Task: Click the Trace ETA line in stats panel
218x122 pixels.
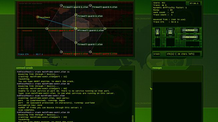Action: 166,22
